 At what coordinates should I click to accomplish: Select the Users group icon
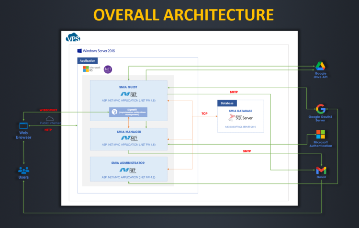coord(23,170)
